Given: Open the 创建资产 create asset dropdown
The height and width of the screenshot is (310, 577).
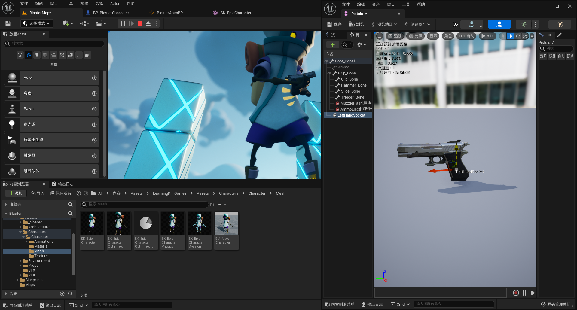Looking at the screenshot, I should [417, 24].
